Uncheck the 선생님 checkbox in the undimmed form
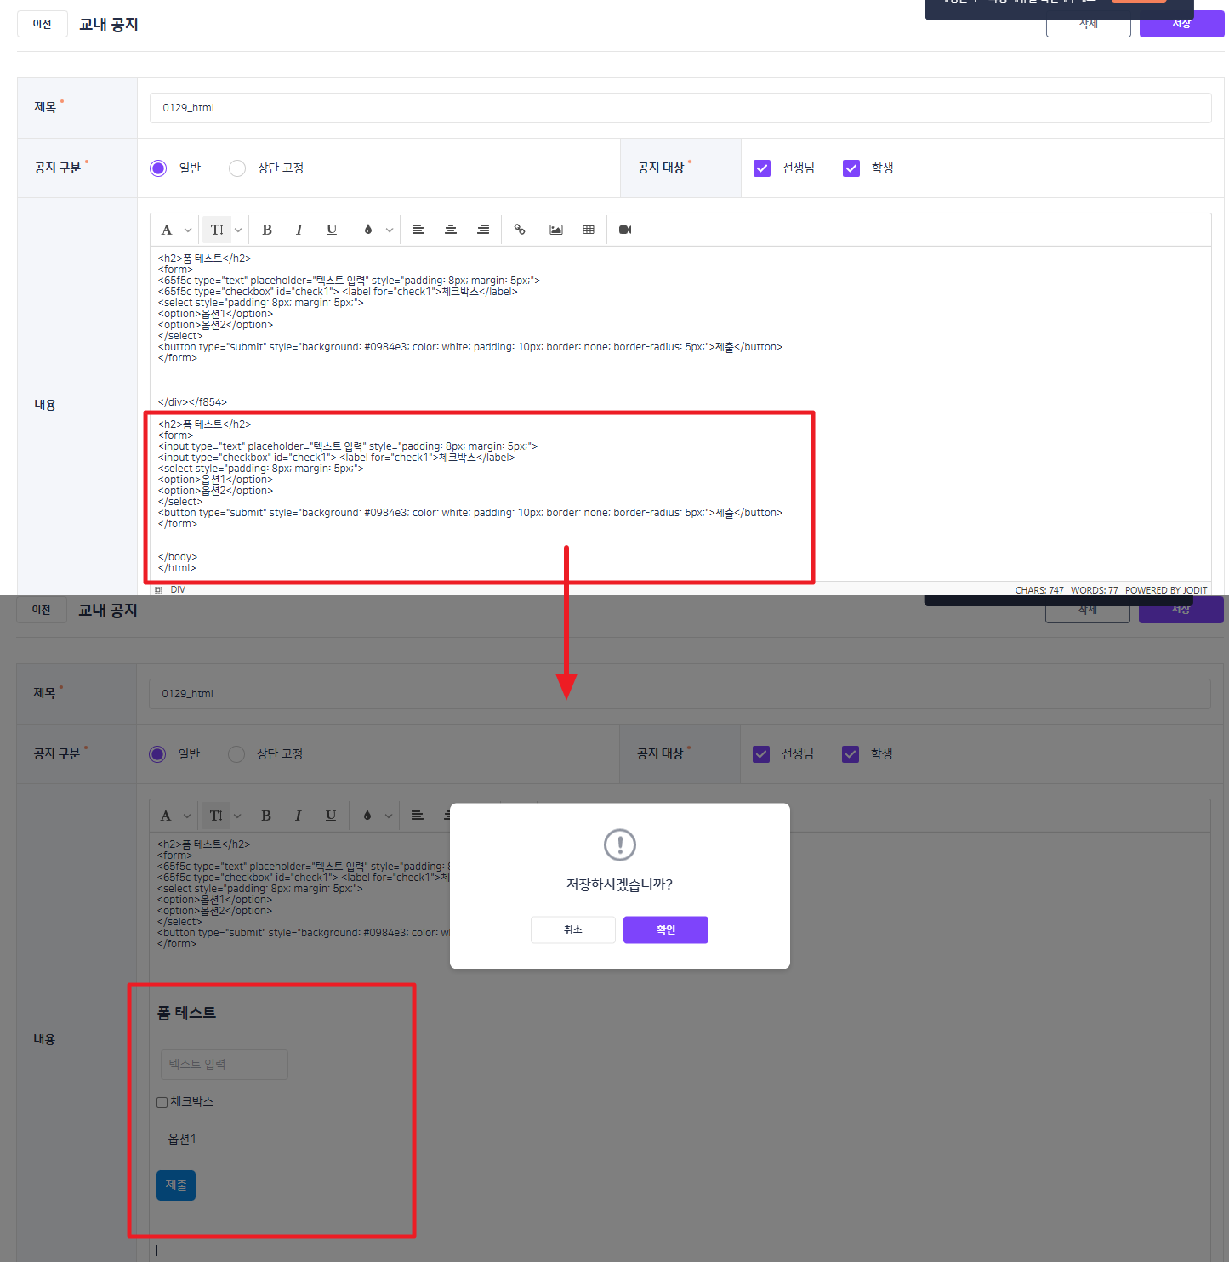 (x=762, y=168)
